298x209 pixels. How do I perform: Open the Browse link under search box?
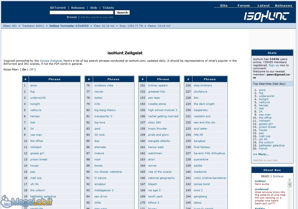(x=72, y=17)
